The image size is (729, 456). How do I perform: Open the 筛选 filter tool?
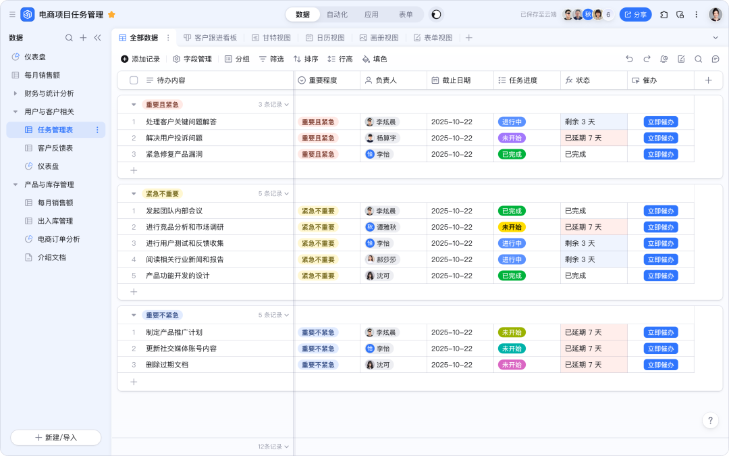271,59
